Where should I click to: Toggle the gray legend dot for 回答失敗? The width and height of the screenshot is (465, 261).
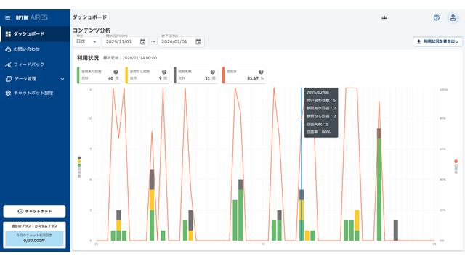(x=79, y=158)
